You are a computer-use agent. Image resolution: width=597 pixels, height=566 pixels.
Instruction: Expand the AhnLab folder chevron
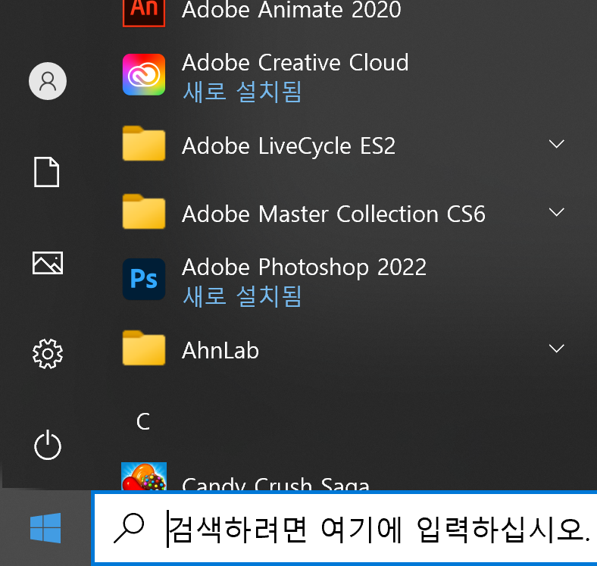click(x=557, y=349)
